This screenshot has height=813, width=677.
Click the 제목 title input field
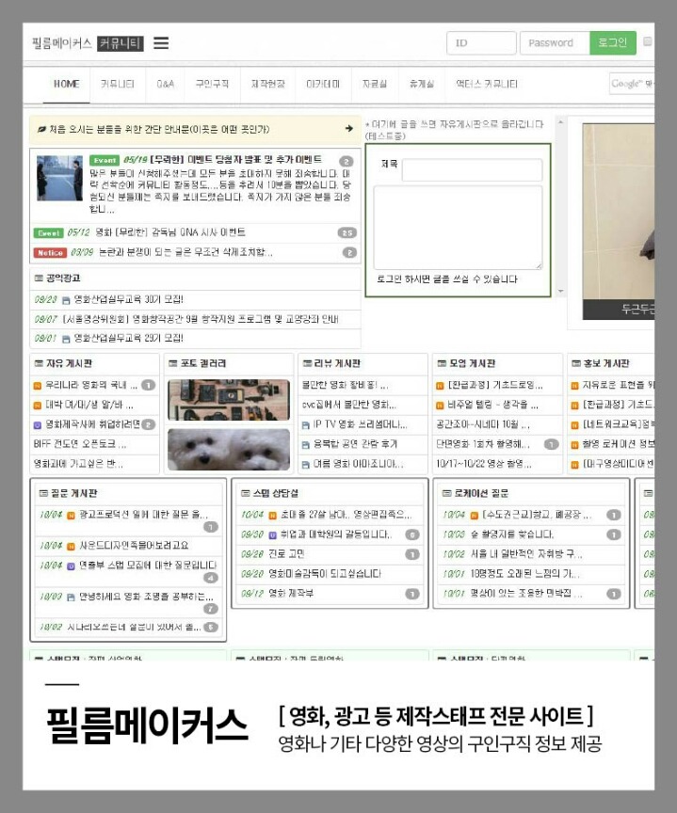[472, 170]
